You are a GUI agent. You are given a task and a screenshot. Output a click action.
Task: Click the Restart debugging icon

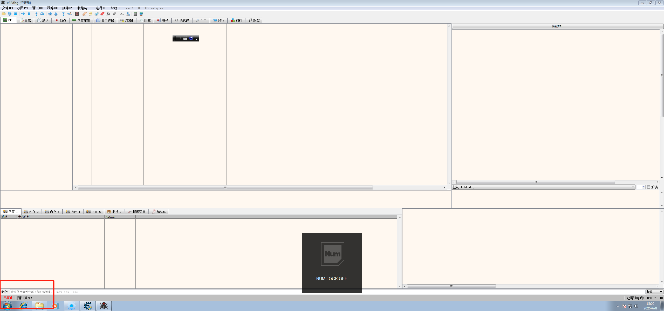point(10,14)
